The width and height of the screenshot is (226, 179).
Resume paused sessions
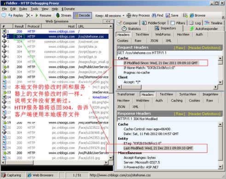(x=43, y=15)
